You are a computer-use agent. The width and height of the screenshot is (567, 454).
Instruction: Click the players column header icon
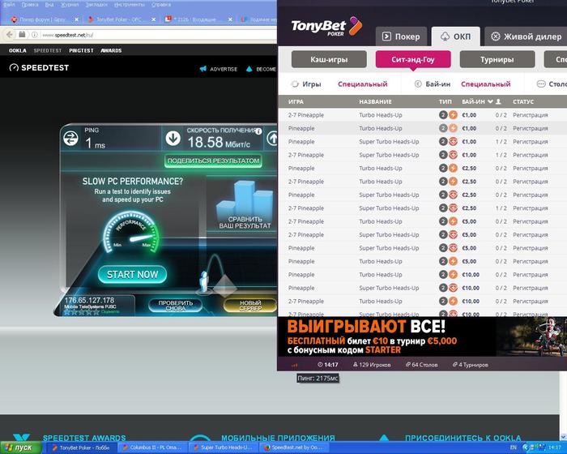[x=498, y=101]
